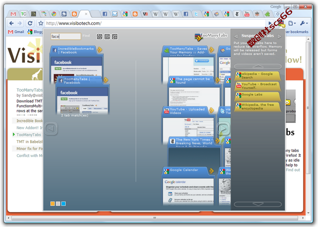Screen dimensions: 318x227
Task: Restore suspended 'YouTube - Broadcast Yourself' tab
Action: pos(258,86)
